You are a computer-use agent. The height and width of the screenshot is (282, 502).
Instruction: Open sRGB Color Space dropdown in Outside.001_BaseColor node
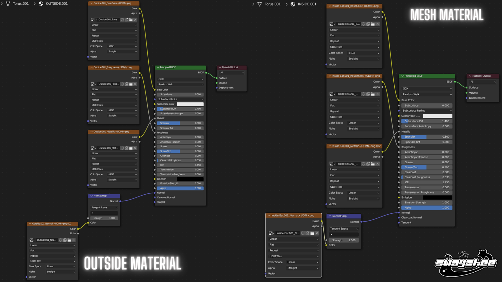pyautogui.click(x=122, y=46)
